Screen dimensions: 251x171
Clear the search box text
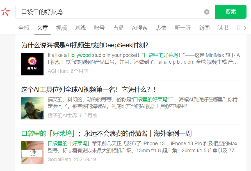tap(207, 12)
